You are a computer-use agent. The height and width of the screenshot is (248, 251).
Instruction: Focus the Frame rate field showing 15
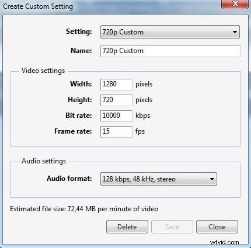click(116, 132)
